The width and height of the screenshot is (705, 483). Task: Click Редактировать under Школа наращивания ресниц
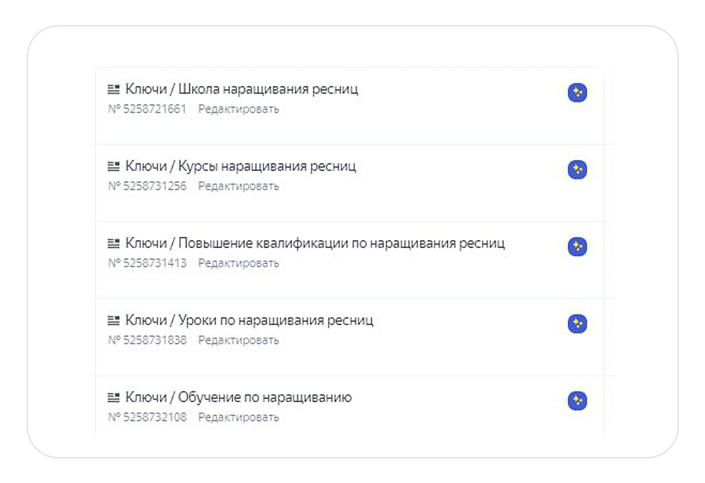click(238, 109)
